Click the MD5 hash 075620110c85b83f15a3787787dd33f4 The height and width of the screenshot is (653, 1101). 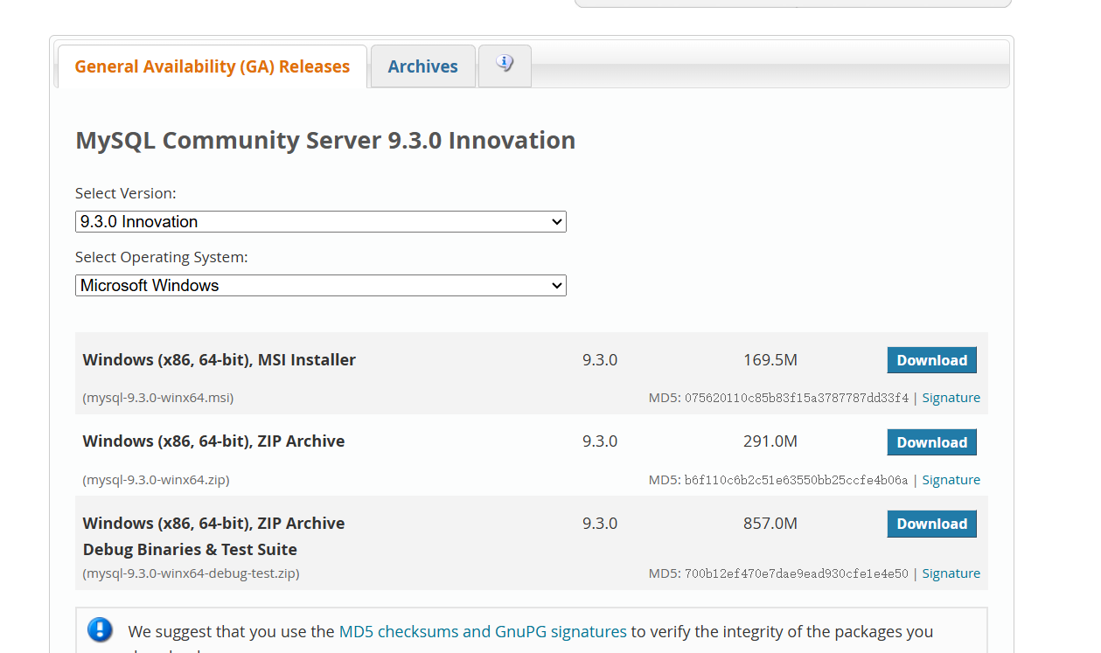[797, 398]
